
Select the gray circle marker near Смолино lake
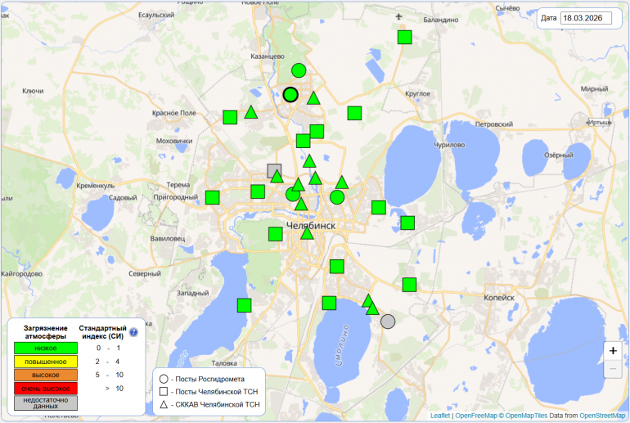tap(388, 322)
